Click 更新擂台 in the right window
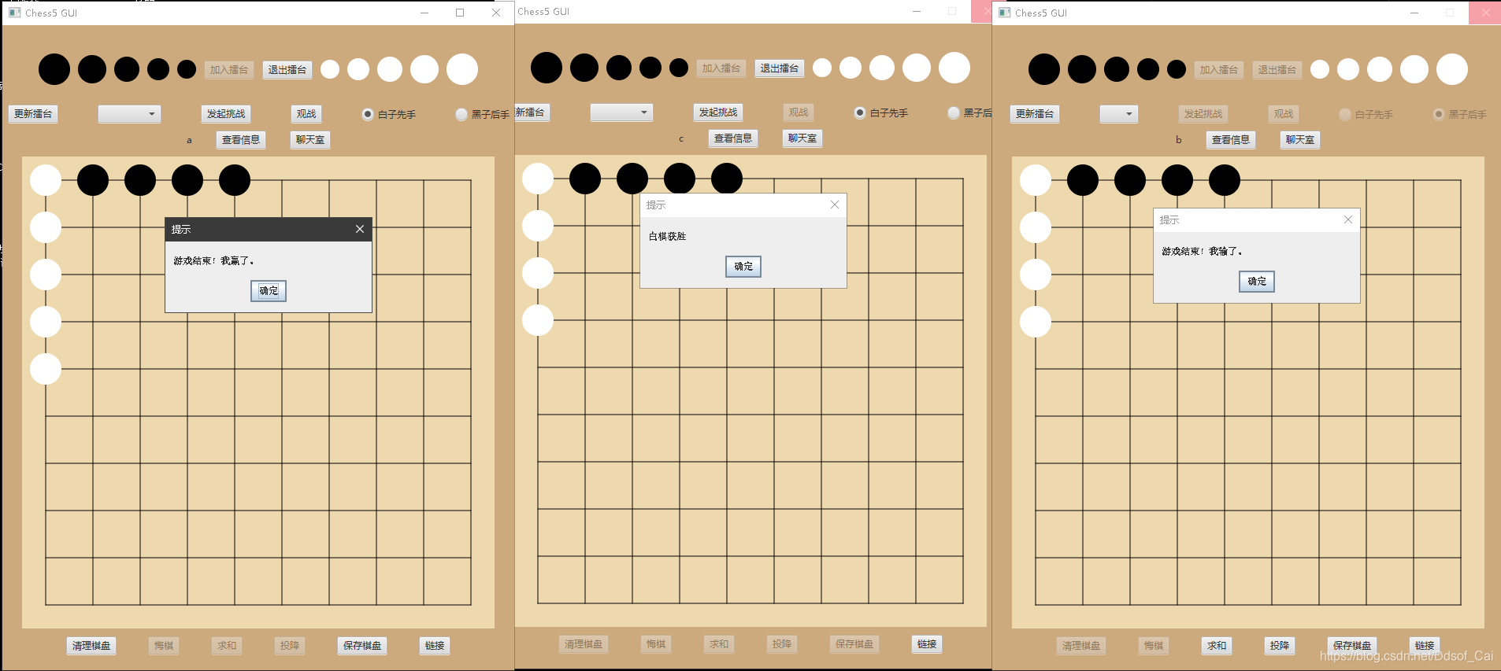 1035,114
